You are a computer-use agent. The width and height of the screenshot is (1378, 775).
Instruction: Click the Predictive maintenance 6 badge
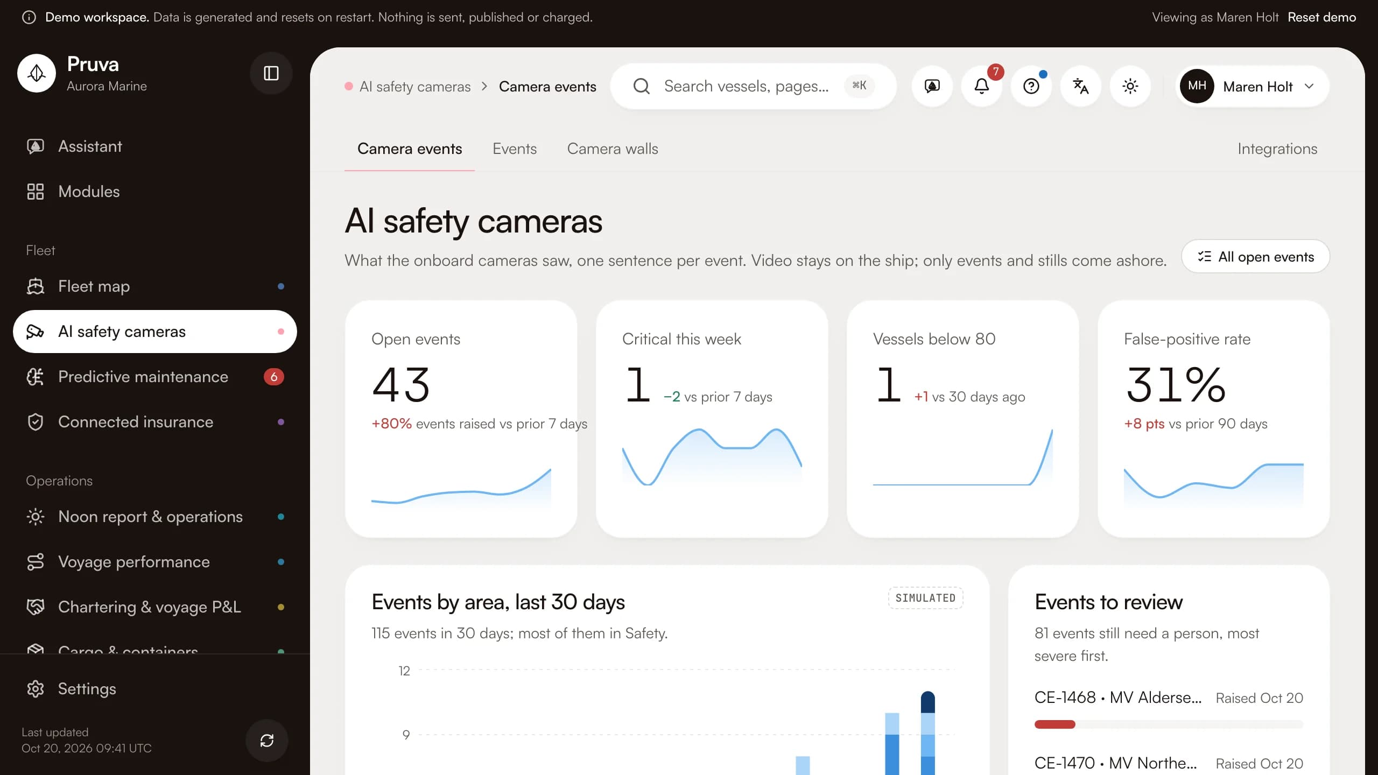click(274, 377)
